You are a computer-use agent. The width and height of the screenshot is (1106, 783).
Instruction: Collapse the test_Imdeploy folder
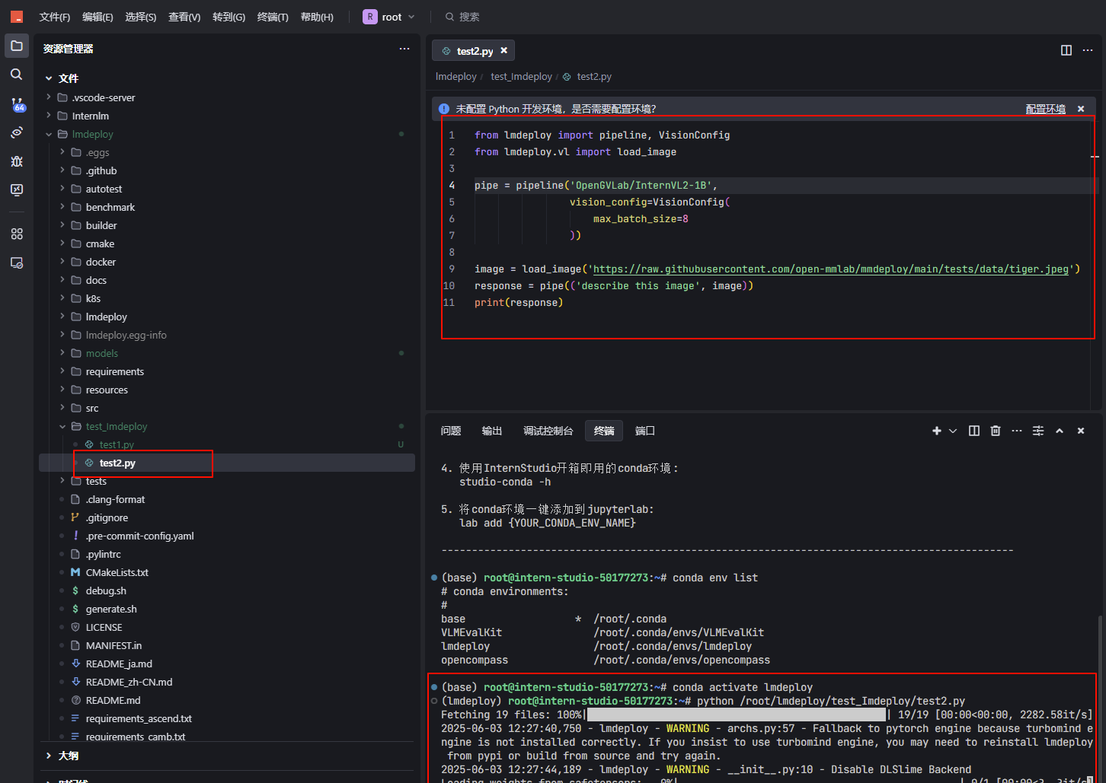62,426
